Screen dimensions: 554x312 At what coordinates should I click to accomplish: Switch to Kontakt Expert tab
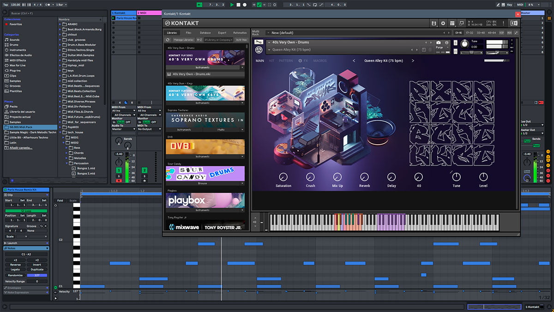(222, 33)
